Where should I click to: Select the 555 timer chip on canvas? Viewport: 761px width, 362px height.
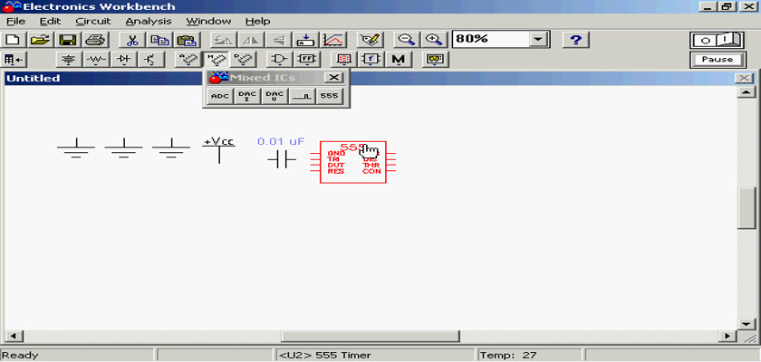[x=352, y=162]
